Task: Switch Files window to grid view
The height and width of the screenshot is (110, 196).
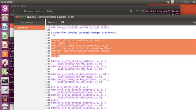Action: point(143,11)
